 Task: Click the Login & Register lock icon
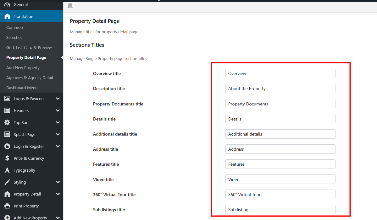(x=7, y=146)
